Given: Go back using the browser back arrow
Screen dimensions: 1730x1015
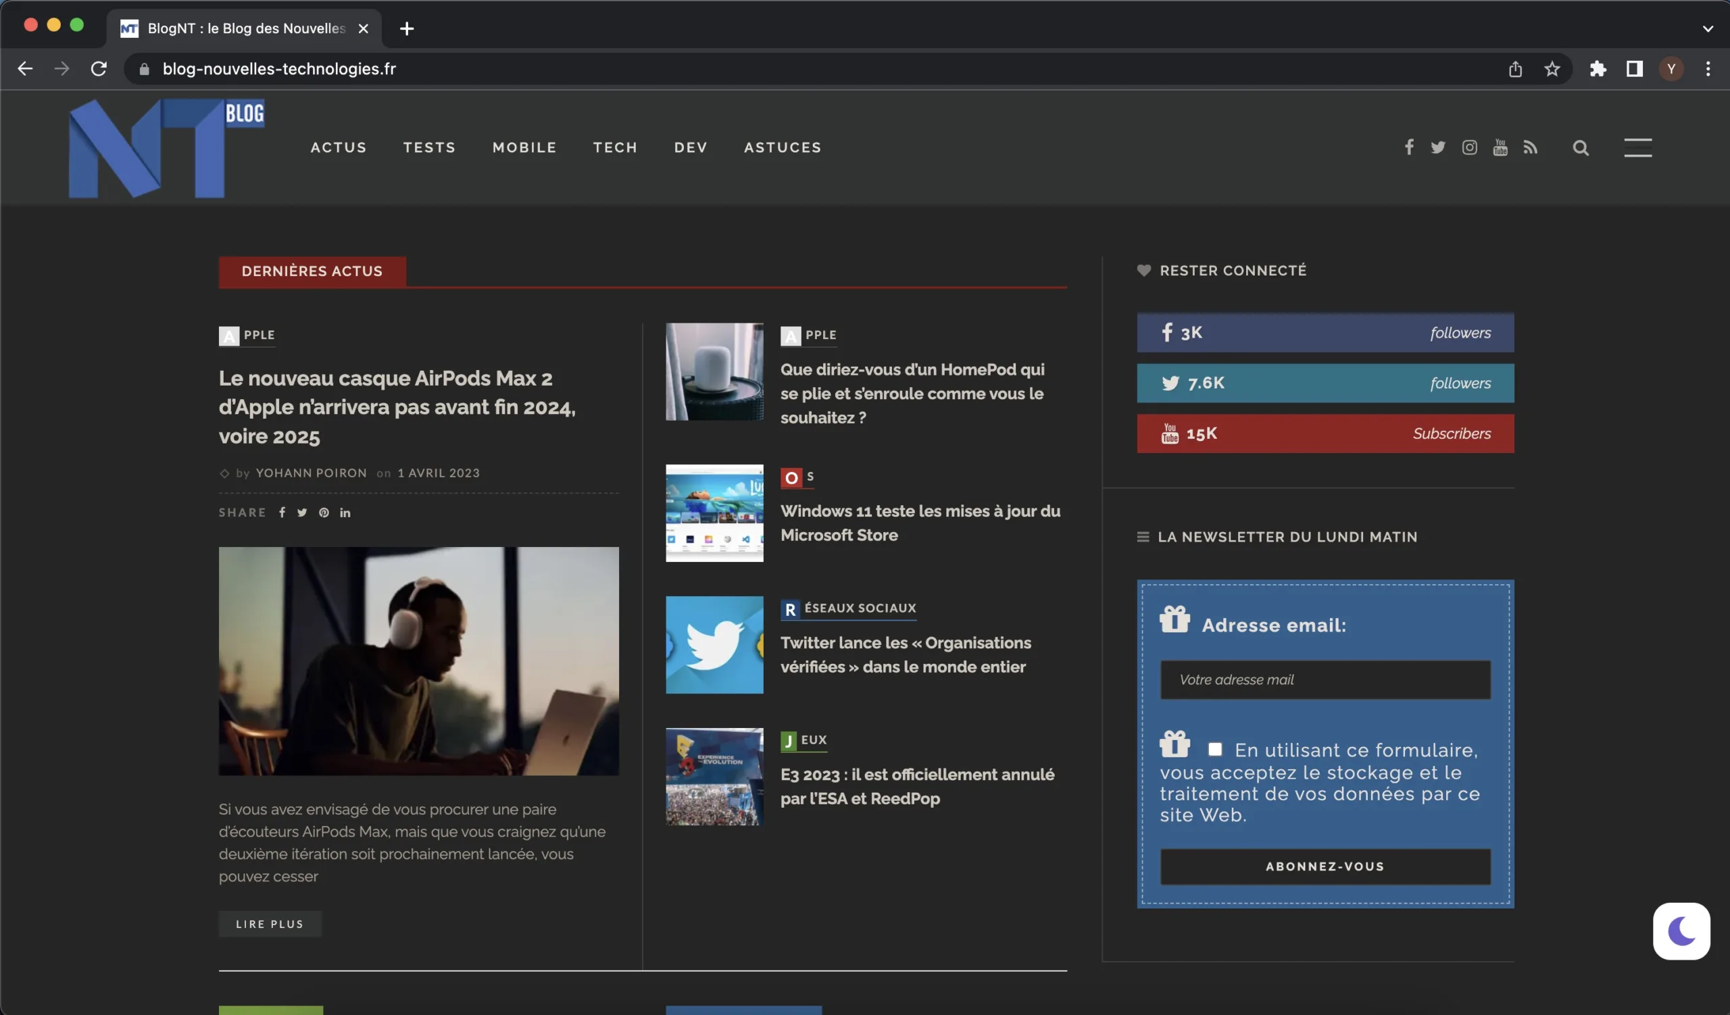Looking at the screenshot, I should click(x=25, y=69).
